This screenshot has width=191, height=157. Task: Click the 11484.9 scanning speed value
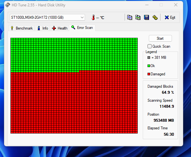(x=167, y=106)
